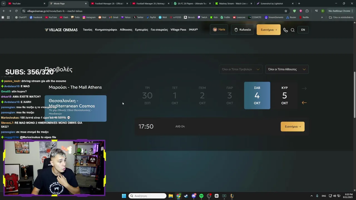Open the Kick bookmark
This screenshot has width=356, height=200.
click(214, 17)
